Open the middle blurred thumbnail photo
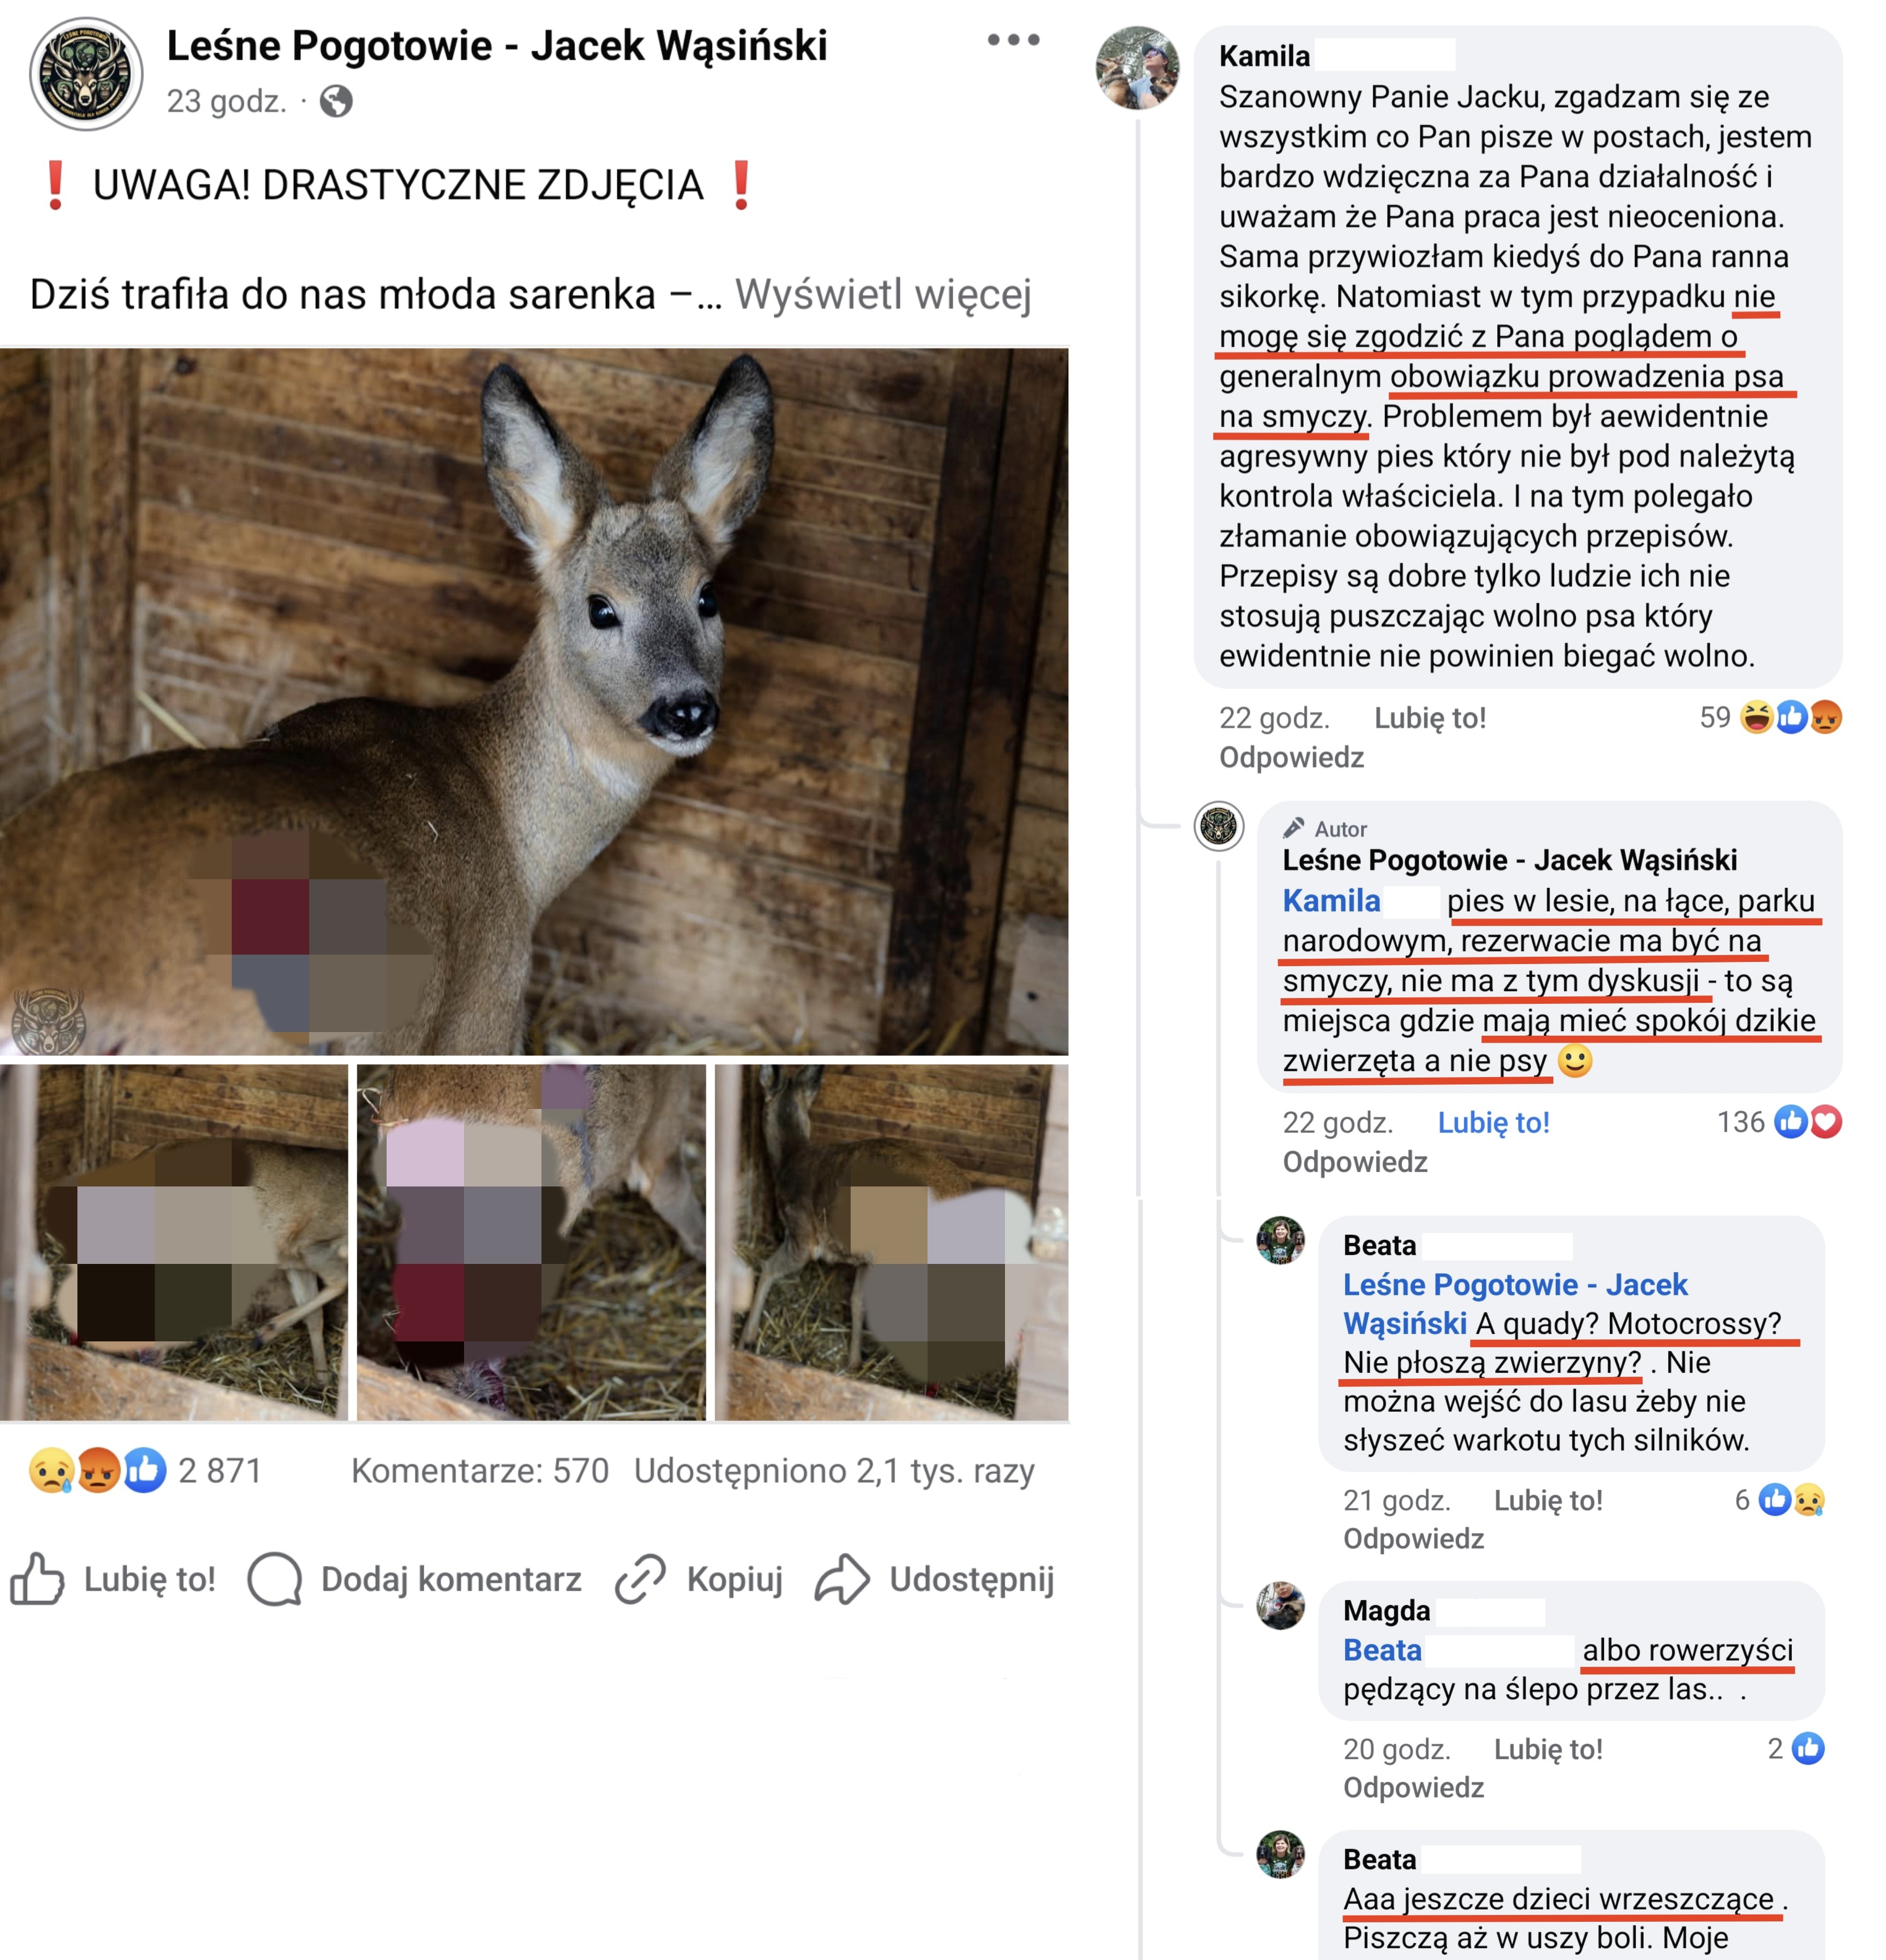The image size is (1886, 1960). [x=530, y=1242]
